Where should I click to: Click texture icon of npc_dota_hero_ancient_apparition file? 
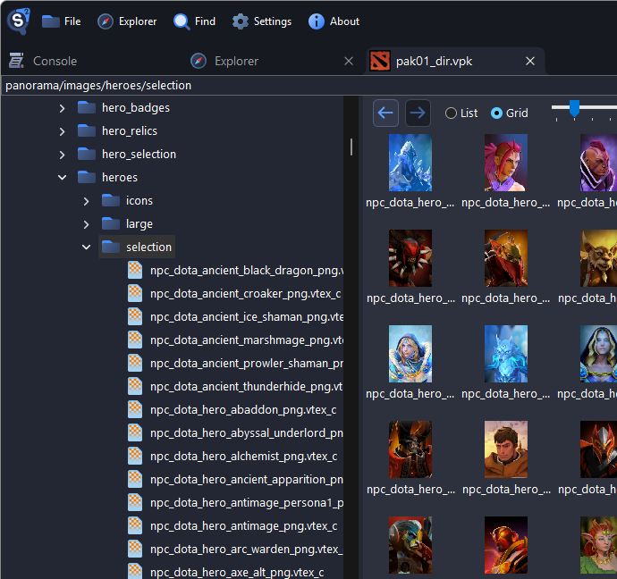tap(135, 479)
